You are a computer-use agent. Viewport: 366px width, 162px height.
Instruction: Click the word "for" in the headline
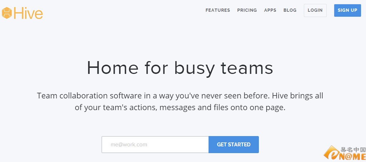(x=156, y=67)
